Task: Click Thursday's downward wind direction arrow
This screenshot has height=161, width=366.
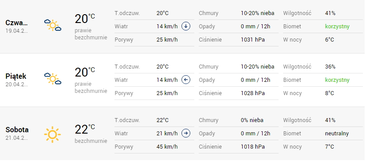Action: (186, 26)
